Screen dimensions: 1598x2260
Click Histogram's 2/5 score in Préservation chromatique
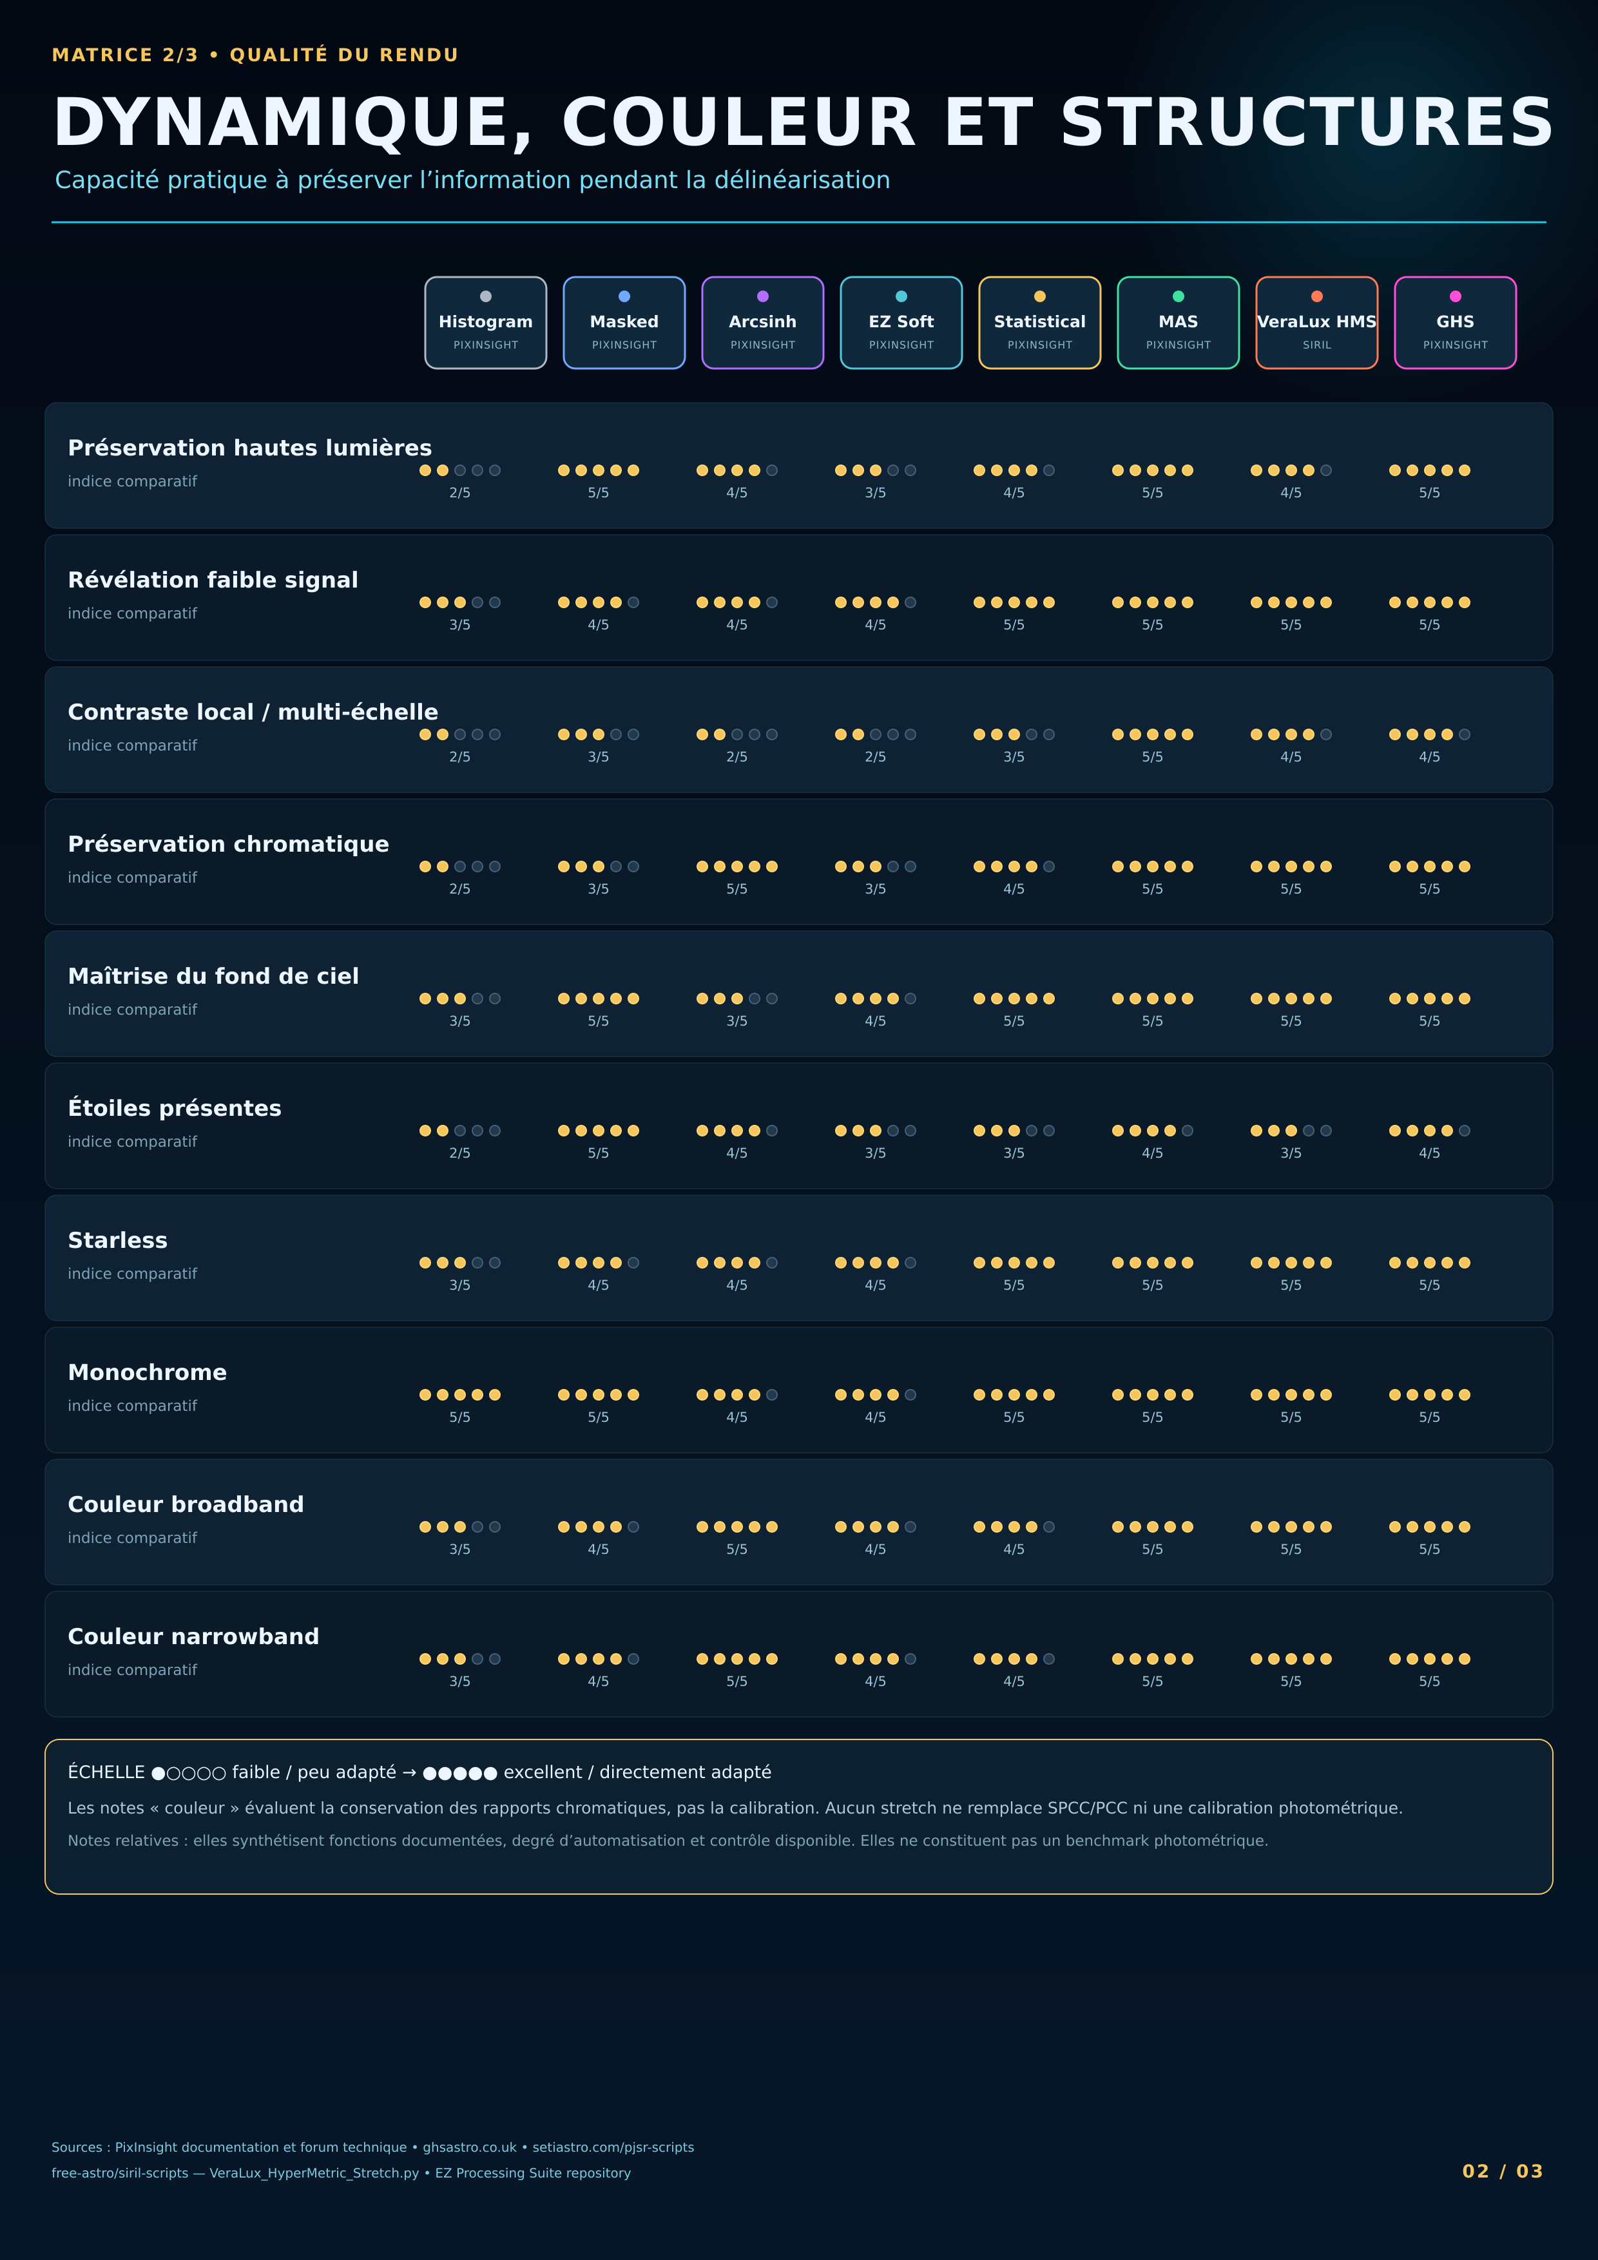pos(460,889)
